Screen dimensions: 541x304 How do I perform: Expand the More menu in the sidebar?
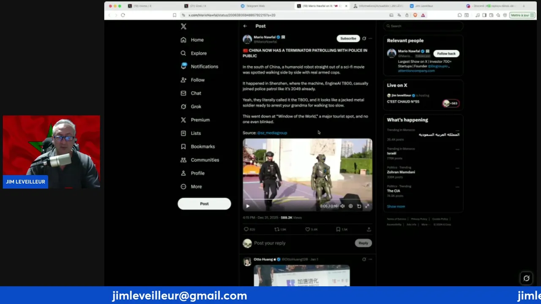pyautogui.click(x=191, y=187)
